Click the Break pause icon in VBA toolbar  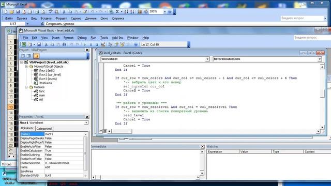(91, 44)
